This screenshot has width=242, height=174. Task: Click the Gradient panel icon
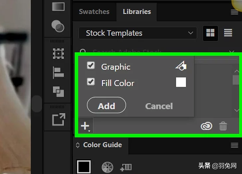[58, 7]
